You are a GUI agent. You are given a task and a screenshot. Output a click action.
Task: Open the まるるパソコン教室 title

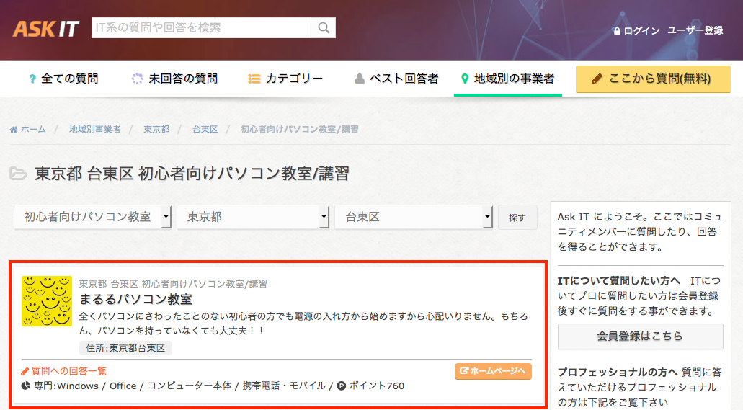tap(135, 299)
